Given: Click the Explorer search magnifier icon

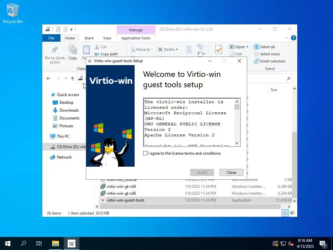Looking at the screenshot, I should click(288, 79).
